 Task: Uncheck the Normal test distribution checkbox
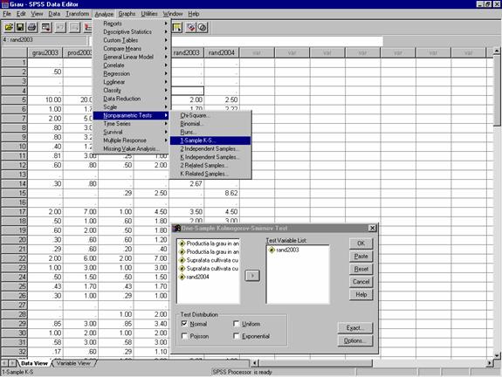184,324
